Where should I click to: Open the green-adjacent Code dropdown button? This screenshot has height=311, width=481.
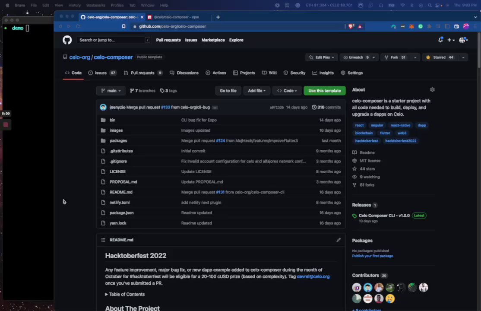(x=287, y=91)
